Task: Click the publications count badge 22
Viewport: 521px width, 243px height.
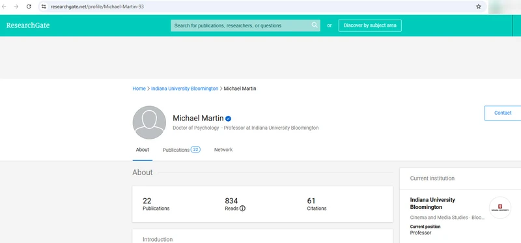Action: click(195, 150)
